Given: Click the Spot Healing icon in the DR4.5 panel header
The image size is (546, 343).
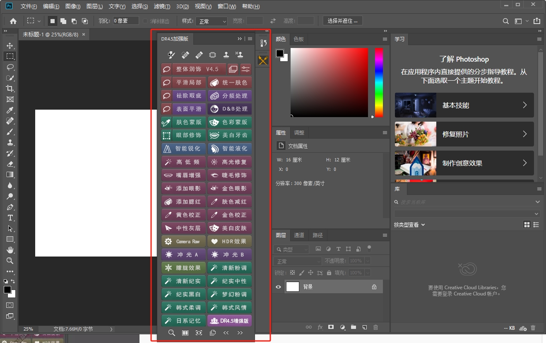Looking at the screenshot, I should tap(185, 54).
